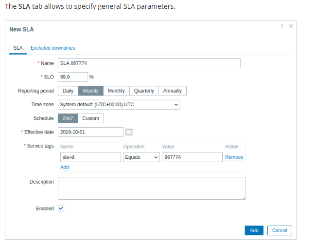Toggle the Enabled checkbox
This screenshot has height=248, width=316.
61,208
